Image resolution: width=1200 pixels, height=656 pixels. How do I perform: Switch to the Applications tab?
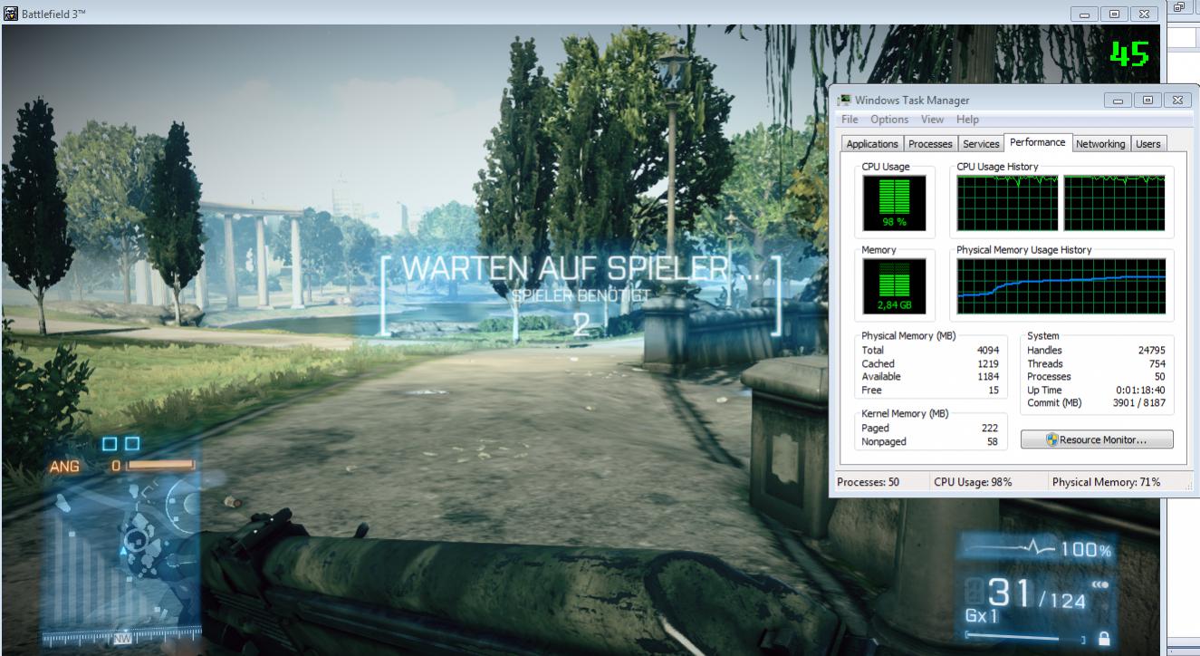(872, 144)
